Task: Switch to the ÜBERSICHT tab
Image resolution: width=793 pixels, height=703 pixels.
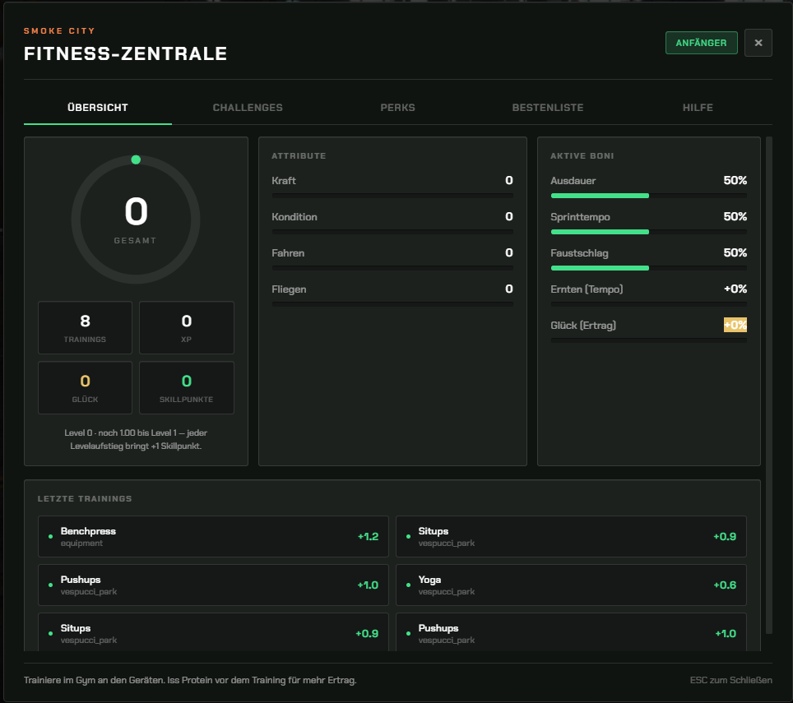Action: 98,108
